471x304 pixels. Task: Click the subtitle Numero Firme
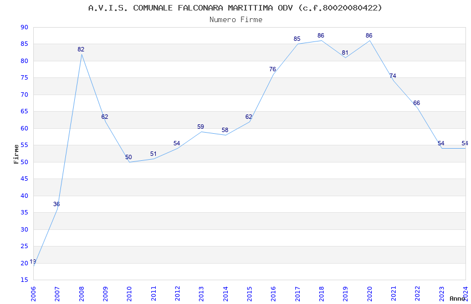[x=236, y=20]
